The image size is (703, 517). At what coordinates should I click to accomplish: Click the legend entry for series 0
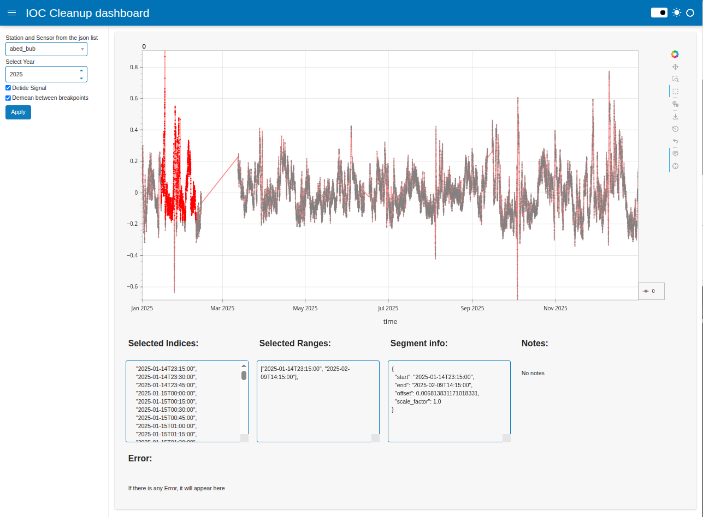coord(651,291)
